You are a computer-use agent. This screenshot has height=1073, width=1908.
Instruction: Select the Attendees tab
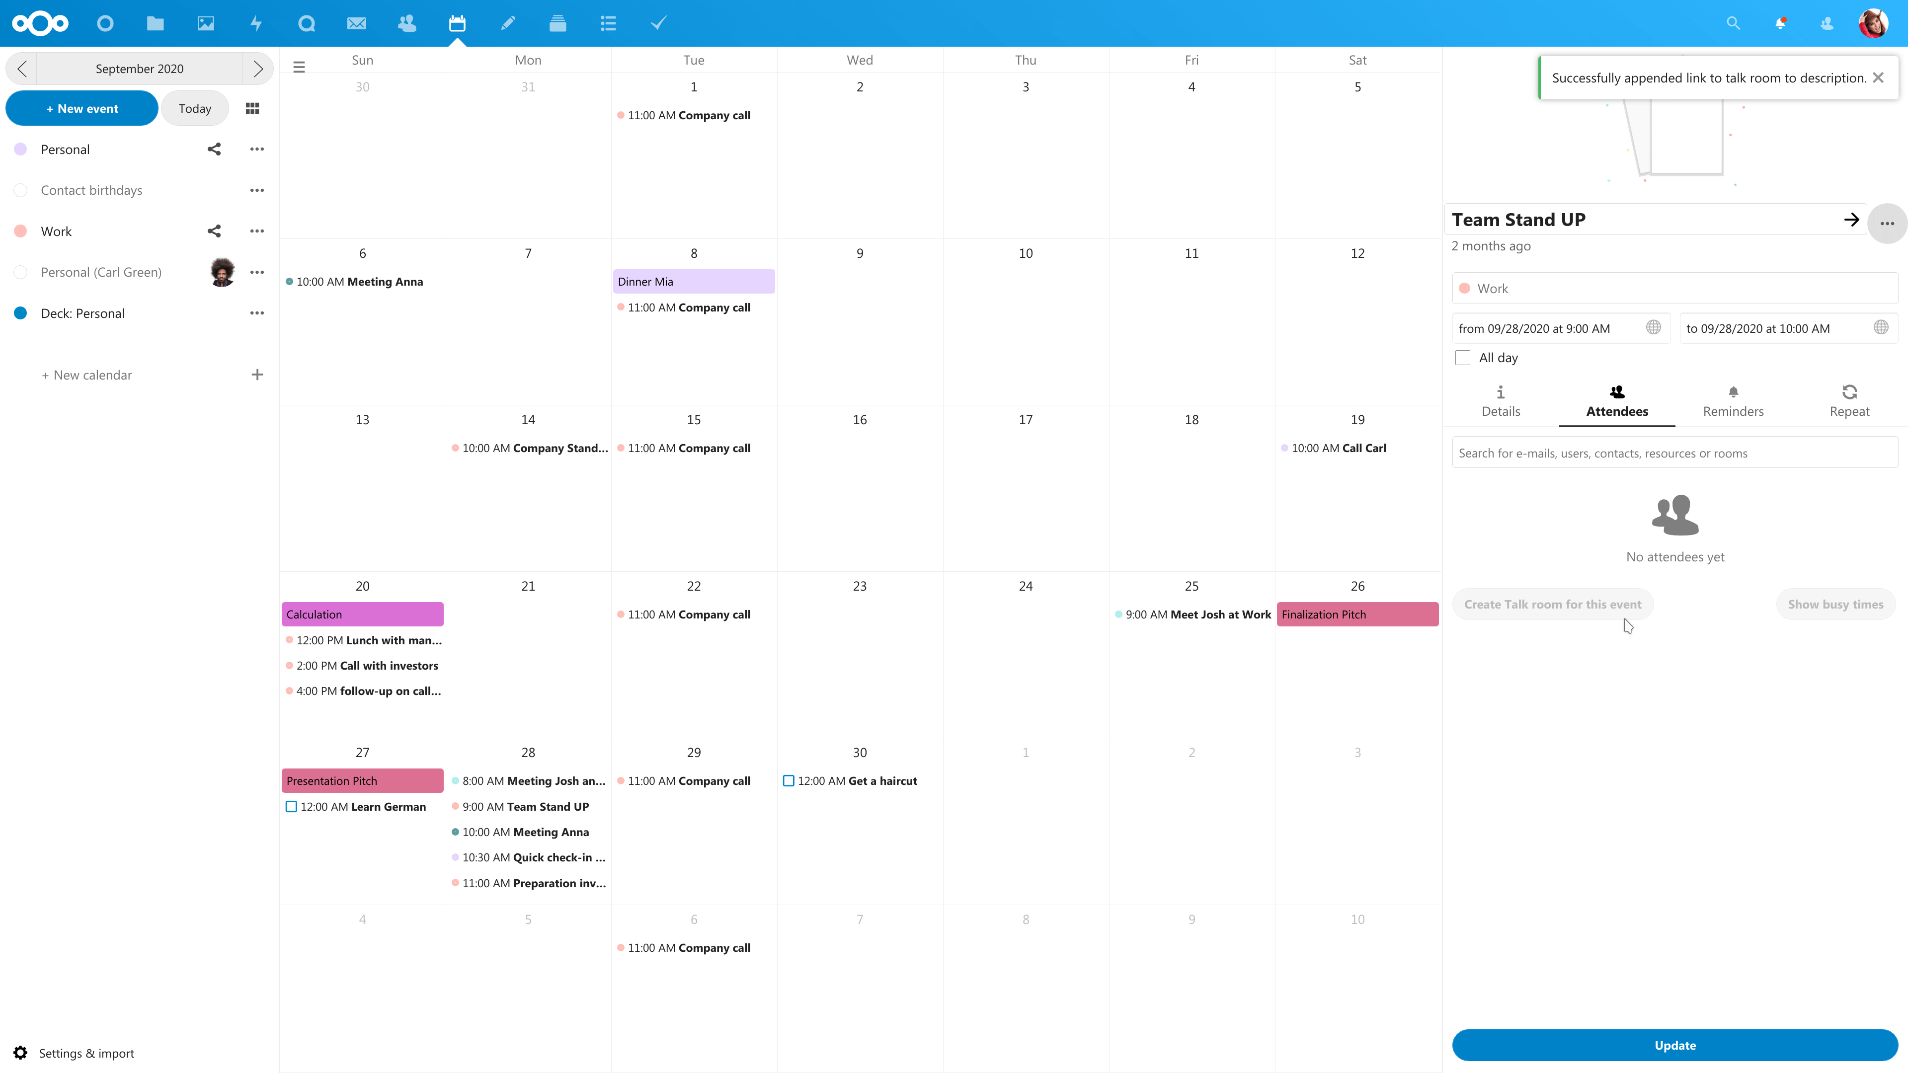pyautogui.click(x=1617, y=401)
